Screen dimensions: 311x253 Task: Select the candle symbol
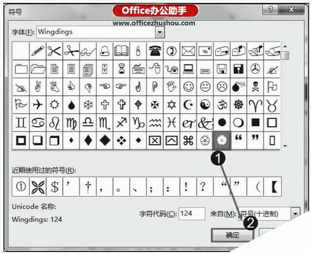138,51
